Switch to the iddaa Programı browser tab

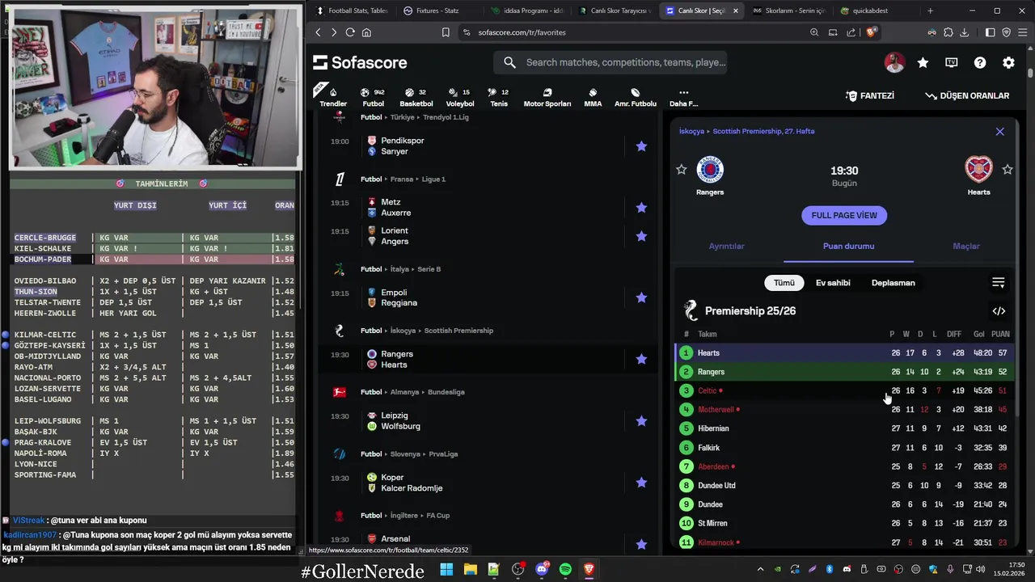pyautogui.click(x=527, y=11)
